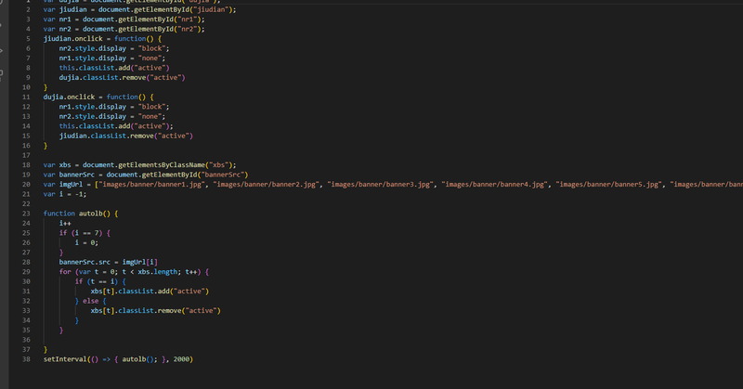Click xbs.length in the for loop
The height and width of the screenshot is (389, 743).
click(158, 272)
